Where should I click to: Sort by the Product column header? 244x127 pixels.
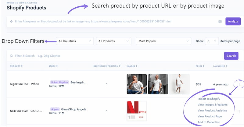(16, 66)
